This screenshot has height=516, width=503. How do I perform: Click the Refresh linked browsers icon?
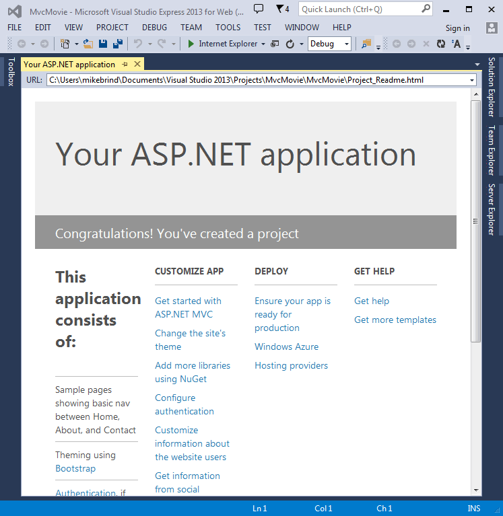290,44
